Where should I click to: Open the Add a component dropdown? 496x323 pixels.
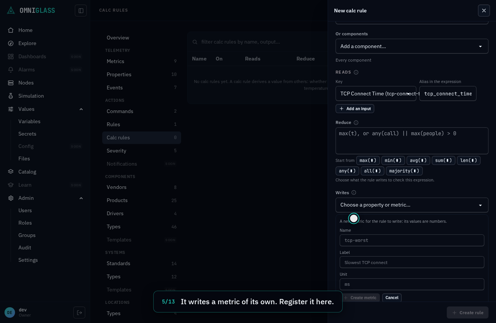point(412,46)
